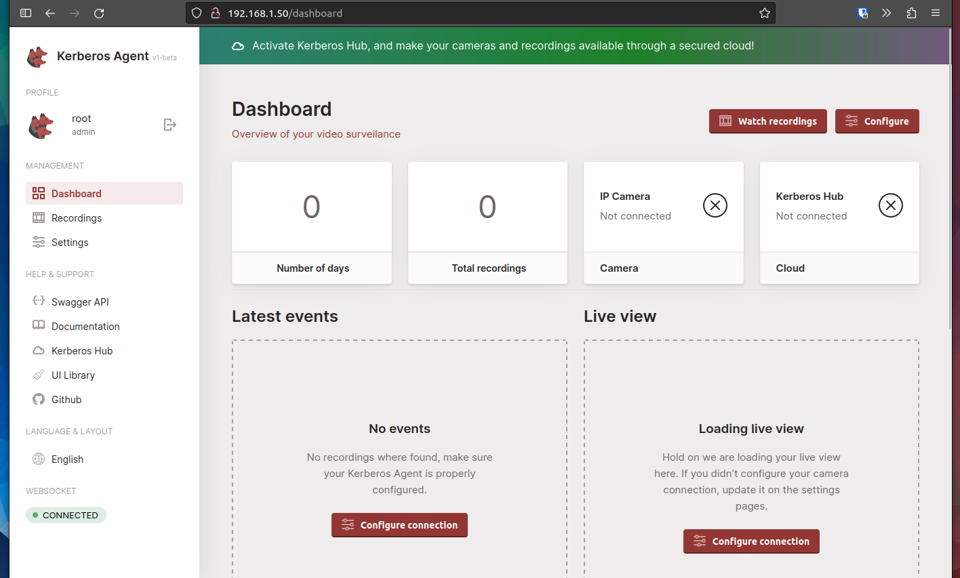Show more toolbar items via chevron overflow

(x=887, y=13)
